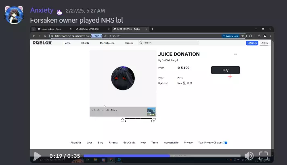Enter fullscreen with the expand icon
The image size is (287, 165).
(264, 156)
